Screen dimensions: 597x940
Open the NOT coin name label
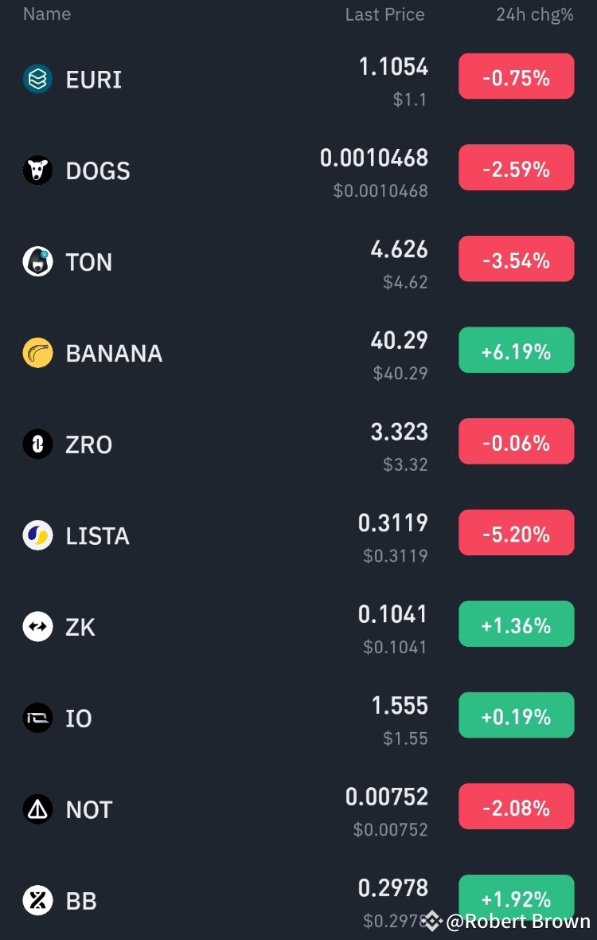pos(89,809)
